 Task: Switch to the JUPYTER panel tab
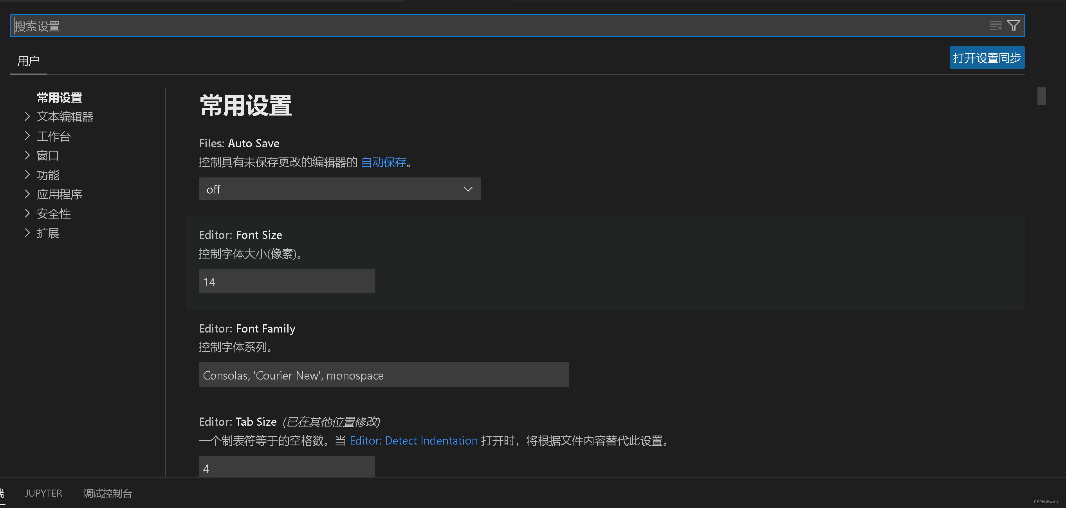(x=43, y=493)
